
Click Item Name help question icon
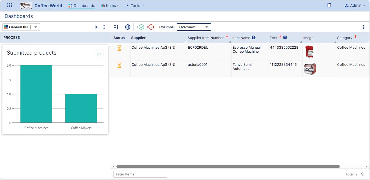tap(254, 38)
